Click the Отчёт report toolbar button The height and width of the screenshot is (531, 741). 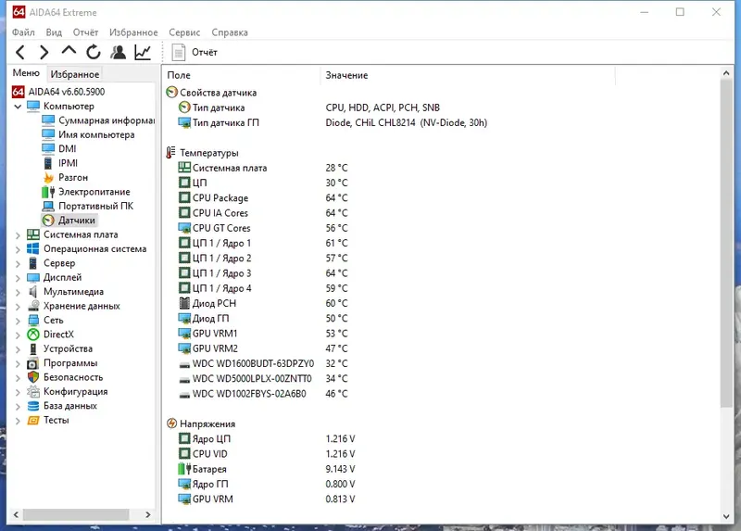(195, 52)
